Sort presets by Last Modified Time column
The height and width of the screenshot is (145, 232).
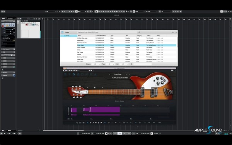pyautogui.click(x=101, y=36)
